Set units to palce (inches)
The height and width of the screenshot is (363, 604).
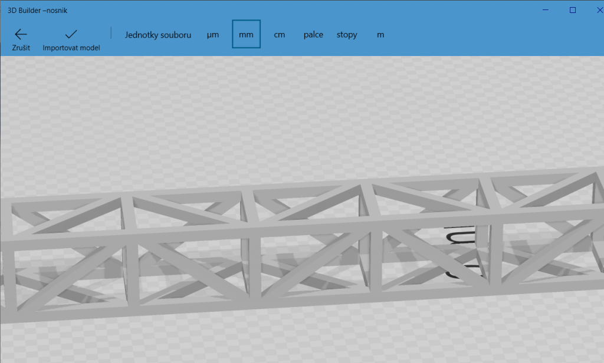pos(313,35)
